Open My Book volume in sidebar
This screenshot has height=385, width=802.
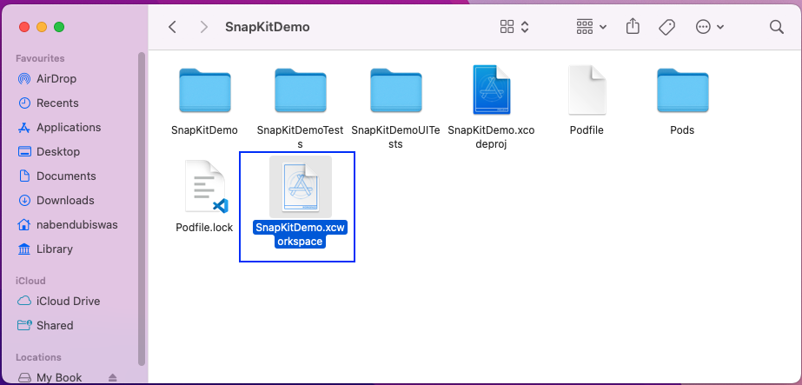(x=50, y=377)
